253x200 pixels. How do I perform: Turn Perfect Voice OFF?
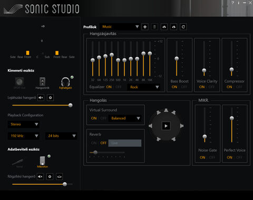[x=239, y=157]
